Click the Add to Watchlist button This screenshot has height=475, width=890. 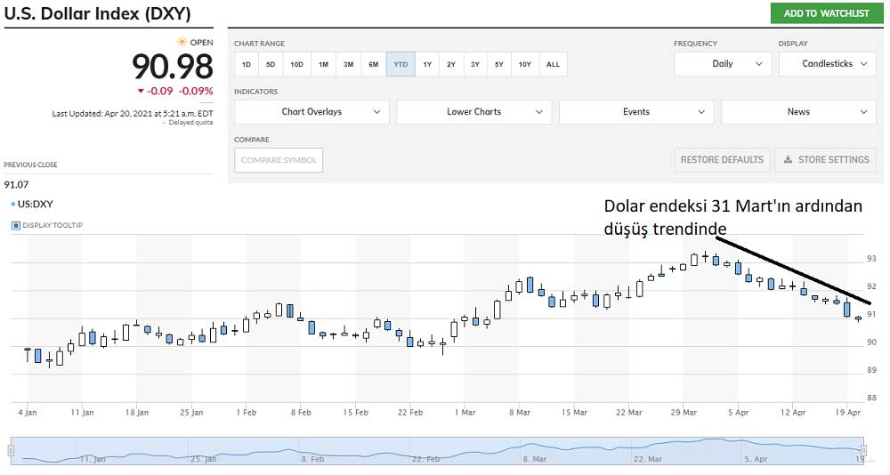827,13
